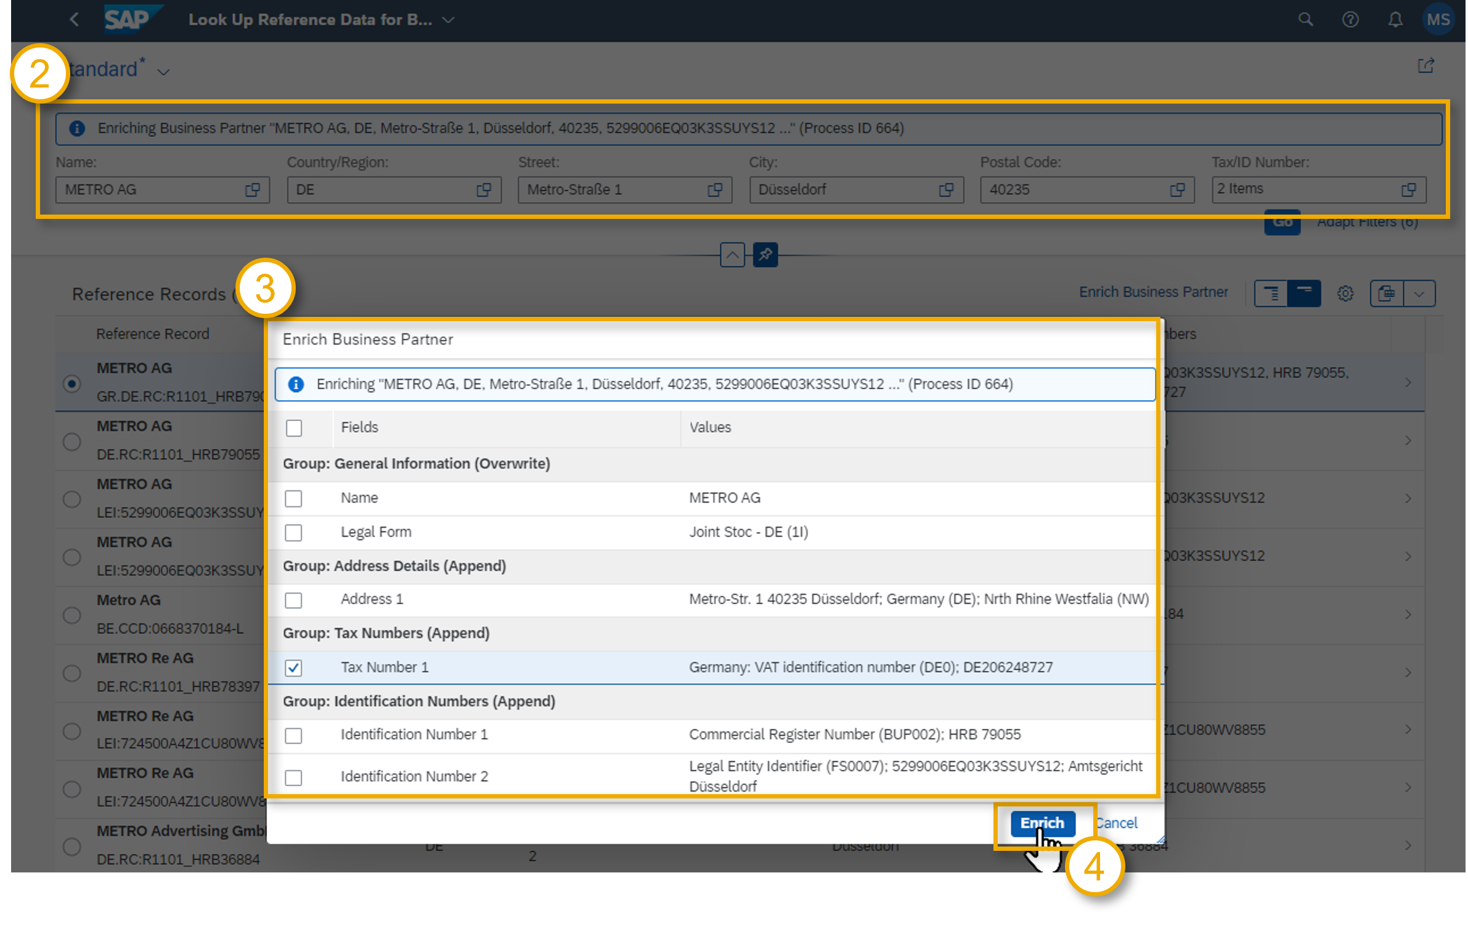Check the Identification Number 1 checkbox
The height and width of the screenshot is (931, 1468).
pyautogui.click(x=293, y=736)
